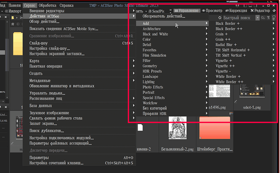The image size is (280, 173).
Task: Expand the Создать submenu arrow
Action: pos(134,73)
